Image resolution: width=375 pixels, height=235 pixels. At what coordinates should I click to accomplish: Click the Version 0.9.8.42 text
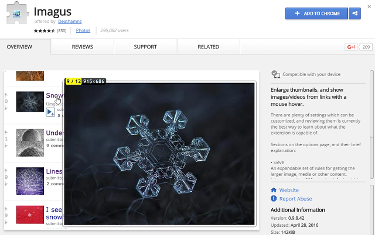(x=288, y=218)
